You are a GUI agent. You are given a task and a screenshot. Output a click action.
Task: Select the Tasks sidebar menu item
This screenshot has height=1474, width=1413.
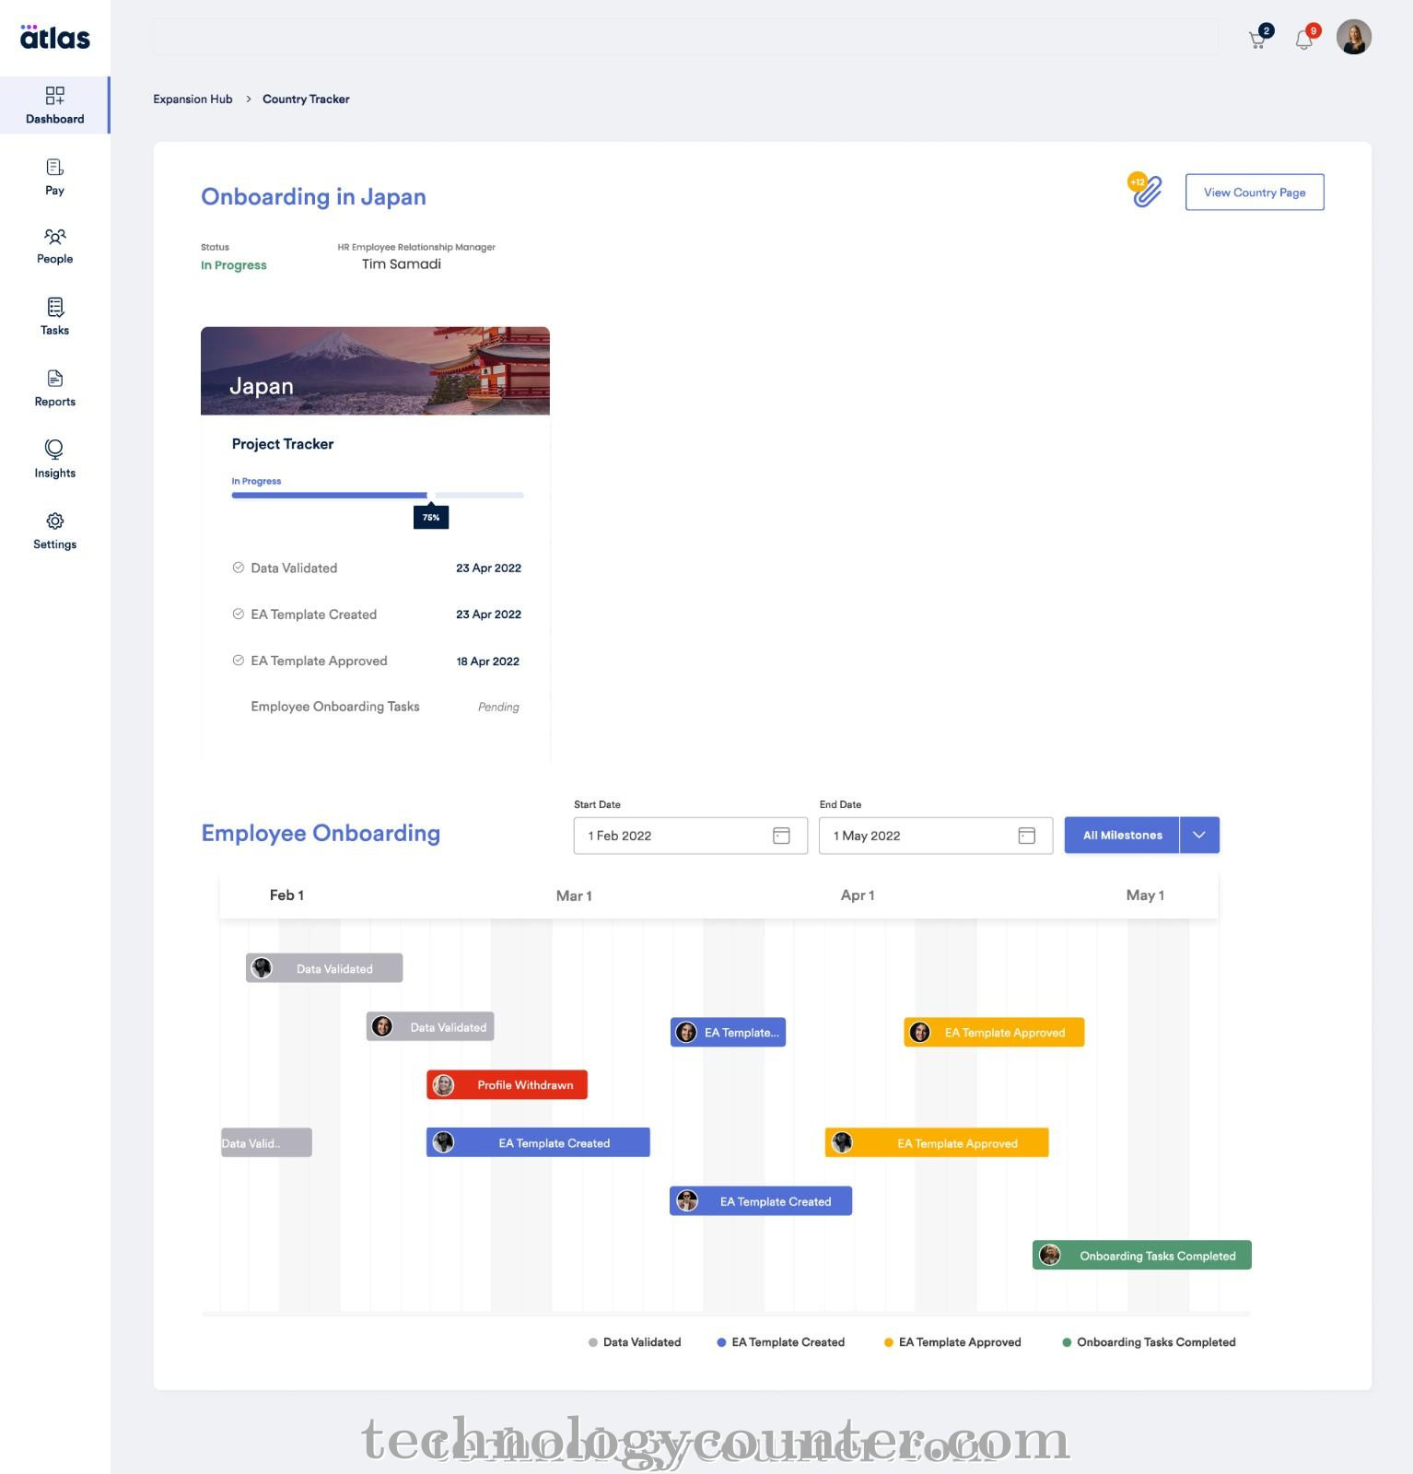[54, 316]
